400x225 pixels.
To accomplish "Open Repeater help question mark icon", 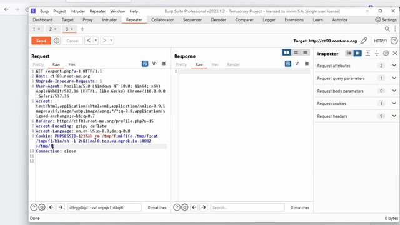I will (394, 41).
